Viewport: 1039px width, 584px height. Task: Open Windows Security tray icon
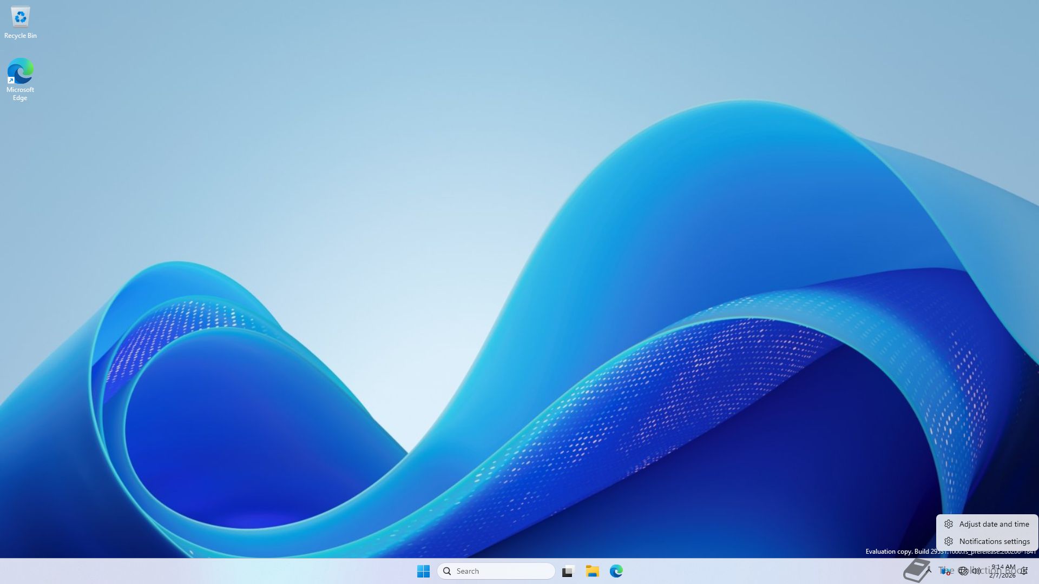pos(945,571)
